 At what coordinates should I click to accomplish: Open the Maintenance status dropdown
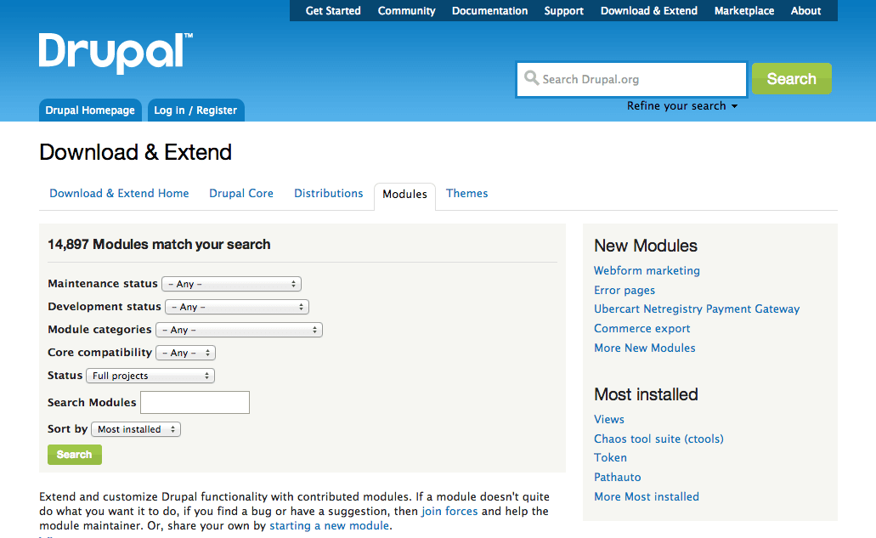[x=231, y=284]
